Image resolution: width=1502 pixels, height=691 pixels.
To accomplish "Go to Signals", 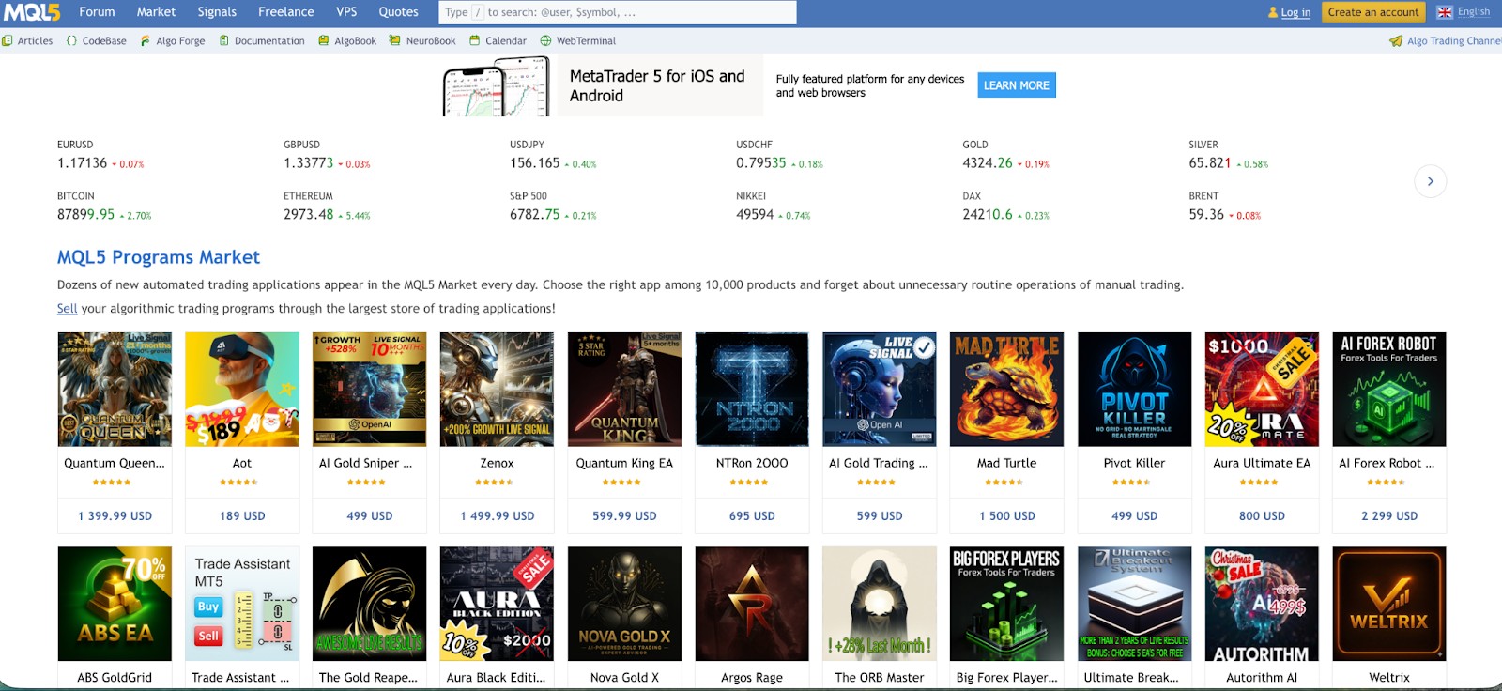I will [x=217, y=12].
